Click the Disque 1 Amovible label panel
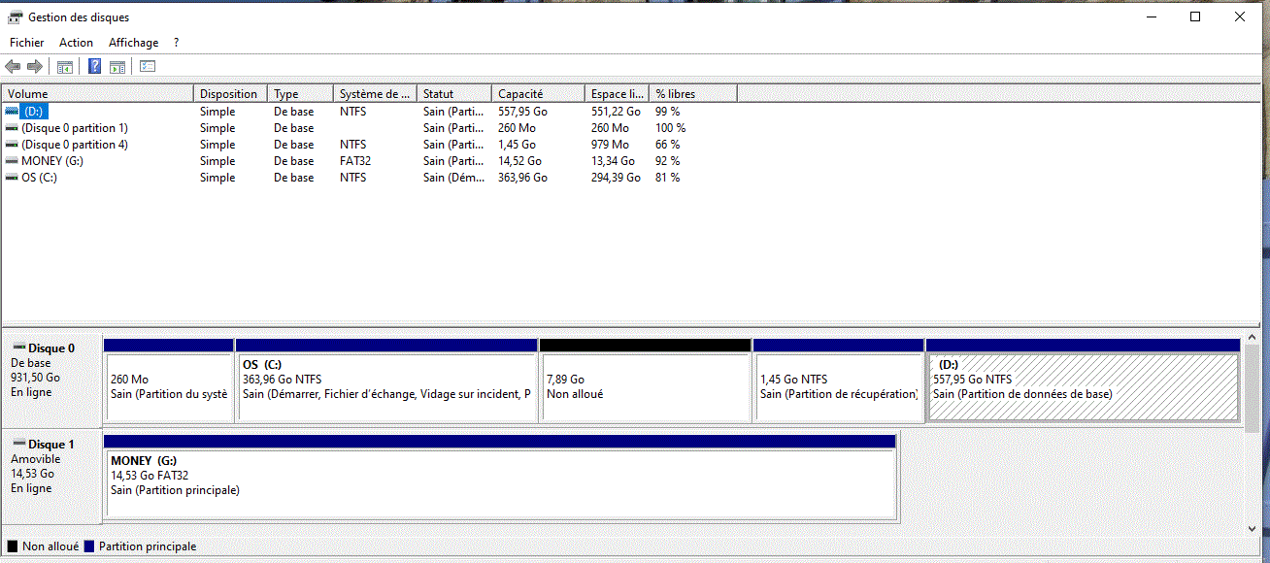Screen dimensions: 1270x563 52,476
